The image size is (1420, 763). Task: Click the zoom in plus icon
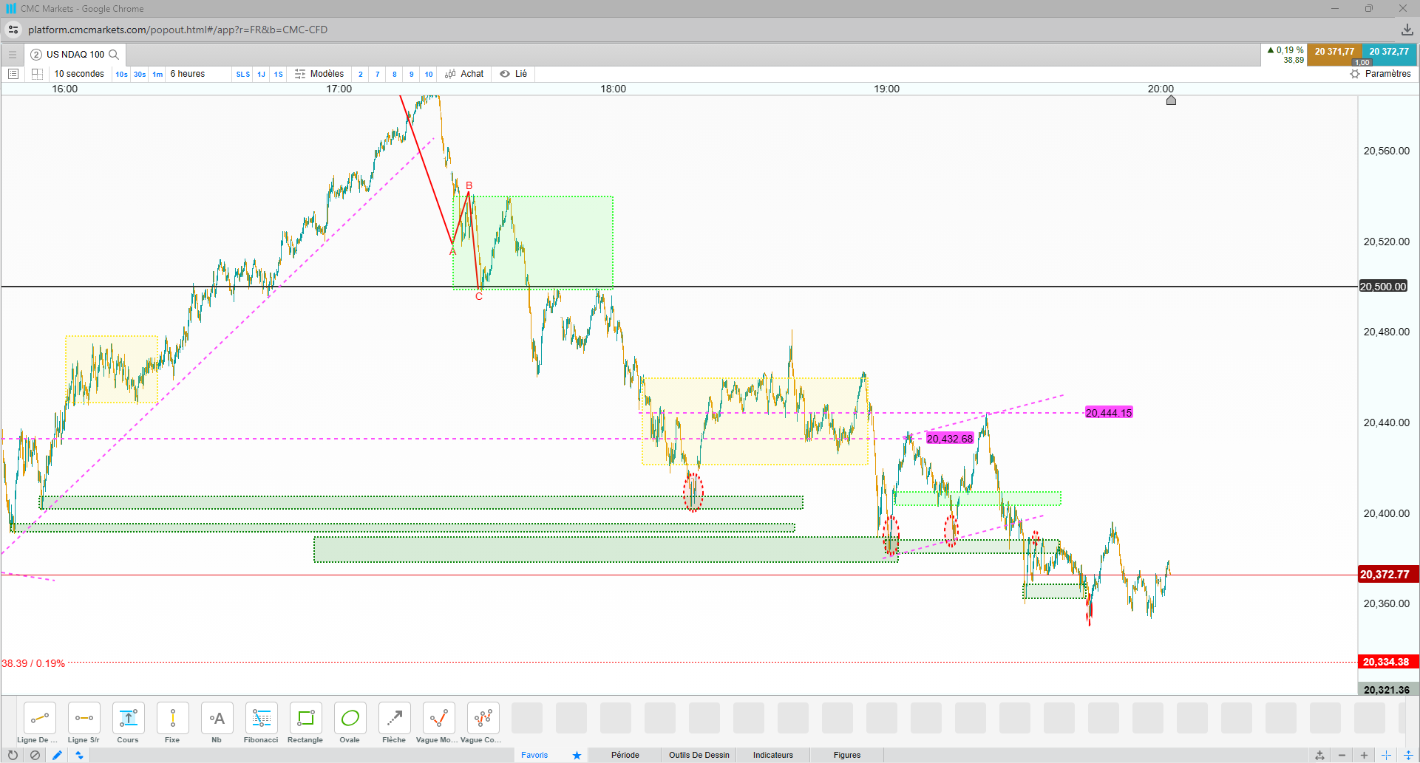pyautogui.click(x=1364, y=755)
